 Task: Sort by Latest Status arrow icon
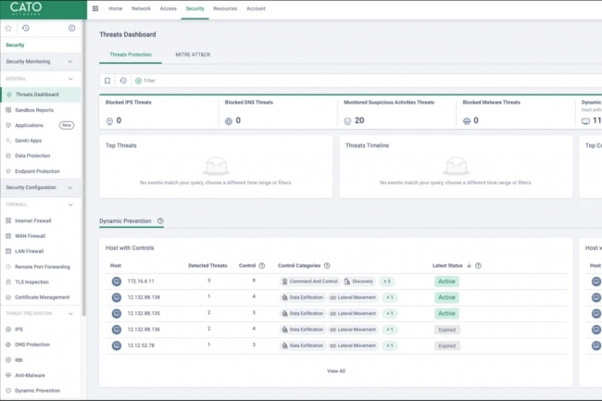click(x=469, y=266)
